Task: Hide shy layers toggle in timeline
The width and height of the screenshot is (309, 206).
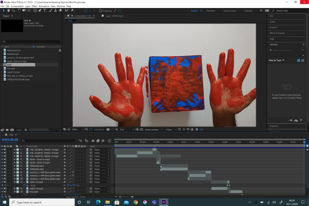Action: pyautogui.click(x=93, y=141)
